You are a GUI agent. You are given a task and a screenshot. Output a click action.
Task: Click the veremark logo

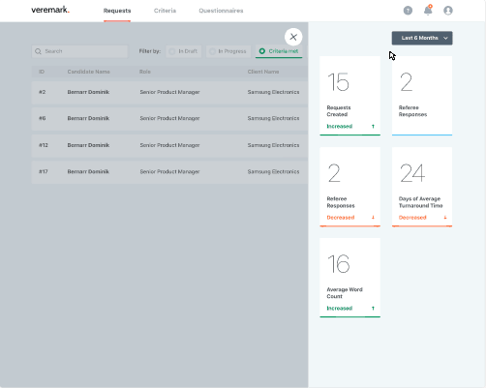[50, 10]
